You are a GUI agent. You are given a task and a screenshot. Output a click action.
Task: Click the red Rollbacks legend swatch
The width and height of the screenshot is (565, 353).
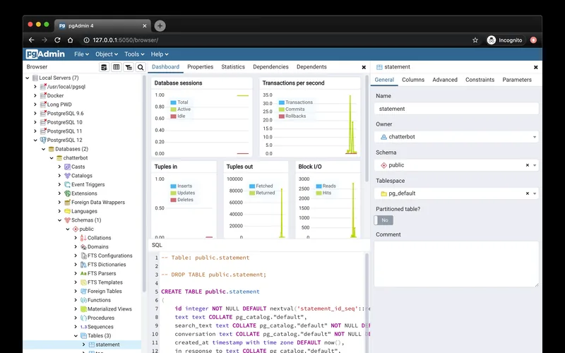[281, 116]
